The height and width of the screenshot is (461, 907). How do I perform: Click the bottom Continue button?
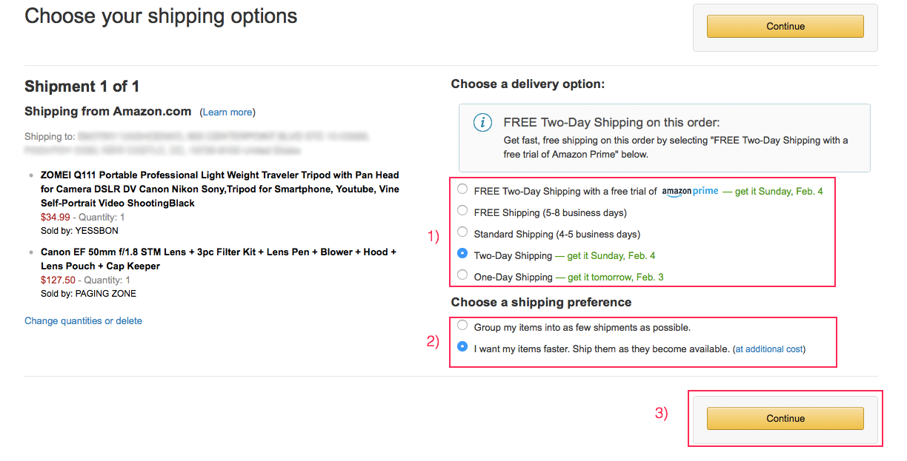tap(785, 418)
